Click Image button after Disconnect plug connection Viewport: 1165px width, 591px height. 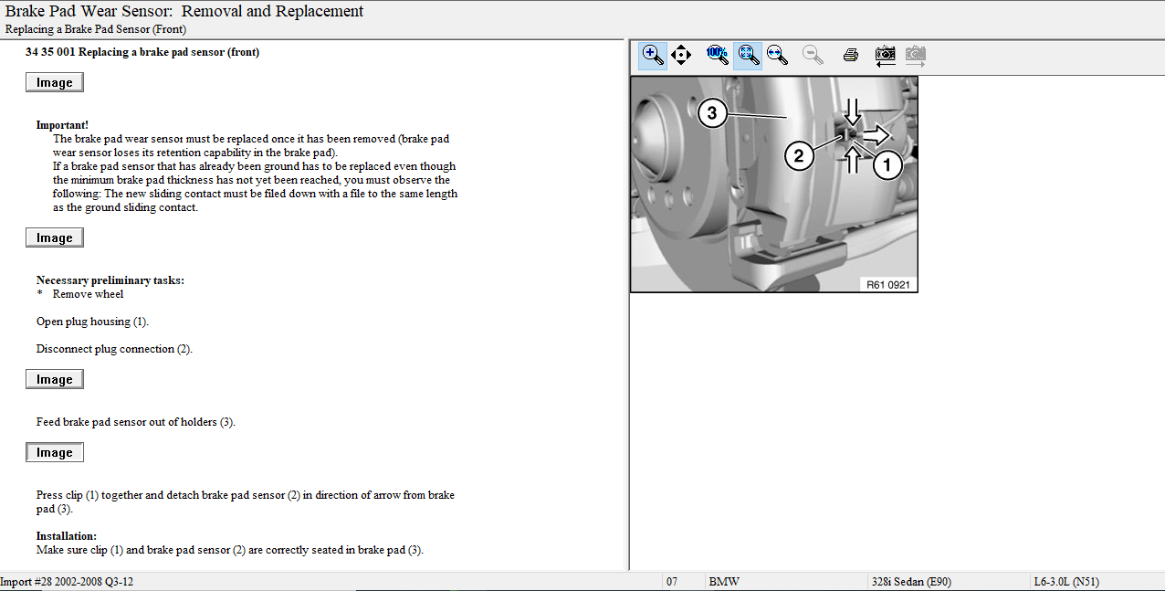(55, 380)
